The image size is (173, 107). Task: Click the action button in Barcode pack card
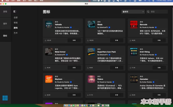[159, 40]
